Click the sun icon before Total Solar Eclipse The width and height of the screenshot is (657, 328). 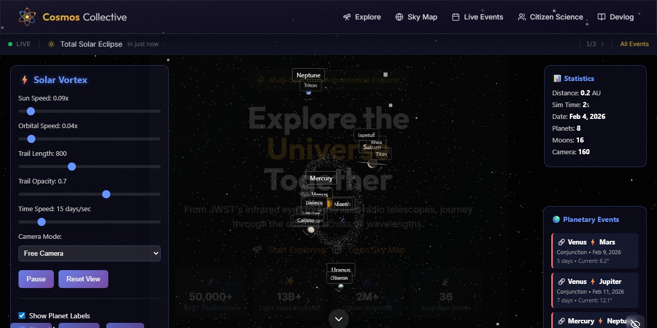pos(51,44)
